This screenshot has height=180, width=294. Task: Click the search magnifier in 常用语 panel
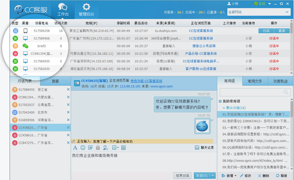[286, 92]
